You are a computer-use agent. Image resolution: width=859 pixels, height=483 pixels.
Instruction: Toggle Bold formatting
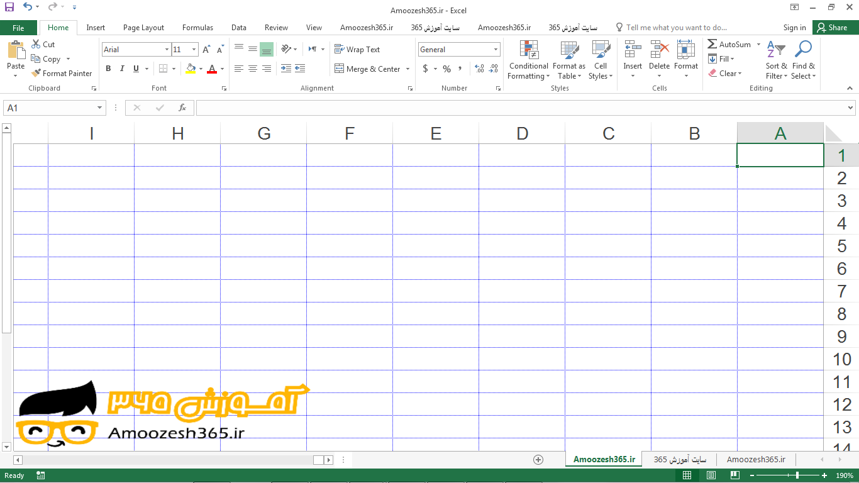point(108,69)
